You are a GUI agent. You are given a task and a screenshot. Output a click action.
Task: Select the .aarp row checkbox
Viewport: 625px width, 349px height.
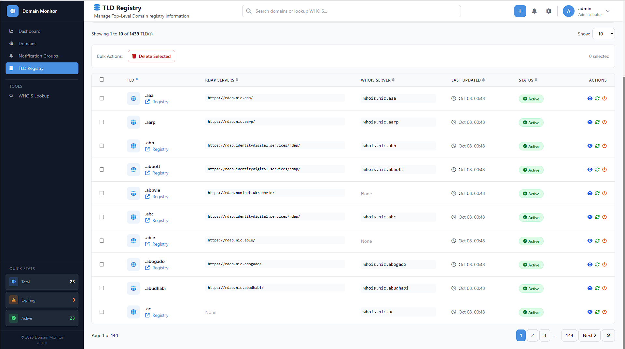[102, 122]
